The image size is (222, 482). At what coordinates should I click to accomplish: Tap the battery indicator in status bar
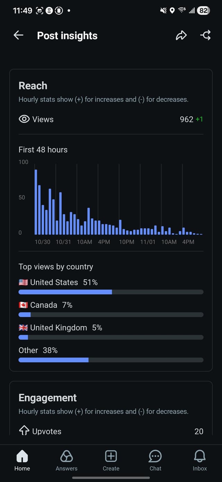pos(203,10)
